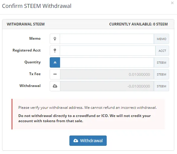Click into the Memo input field
The width and height of the screenshot is (177, 154).
click(x=107, y=39)
